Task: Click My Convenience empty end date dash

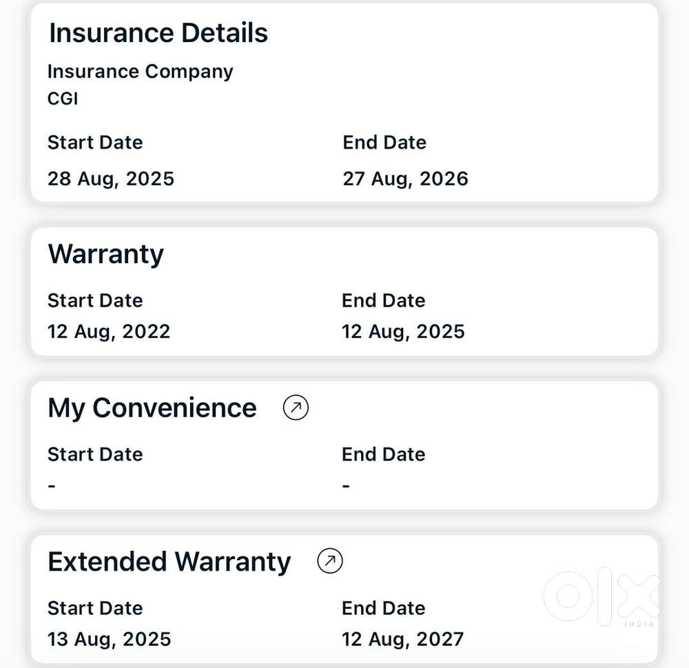Action: (346, 486)
